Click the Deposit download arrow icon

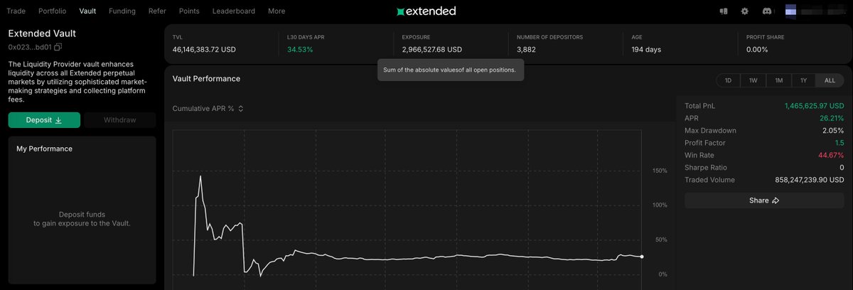[x=58, y=120]
